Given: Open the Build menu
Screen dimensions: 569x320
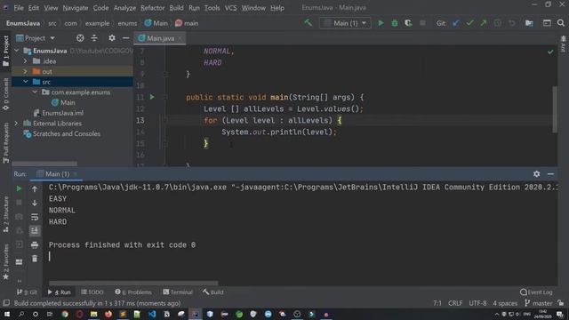Looking at the screenshot, I should pos(176,8).
